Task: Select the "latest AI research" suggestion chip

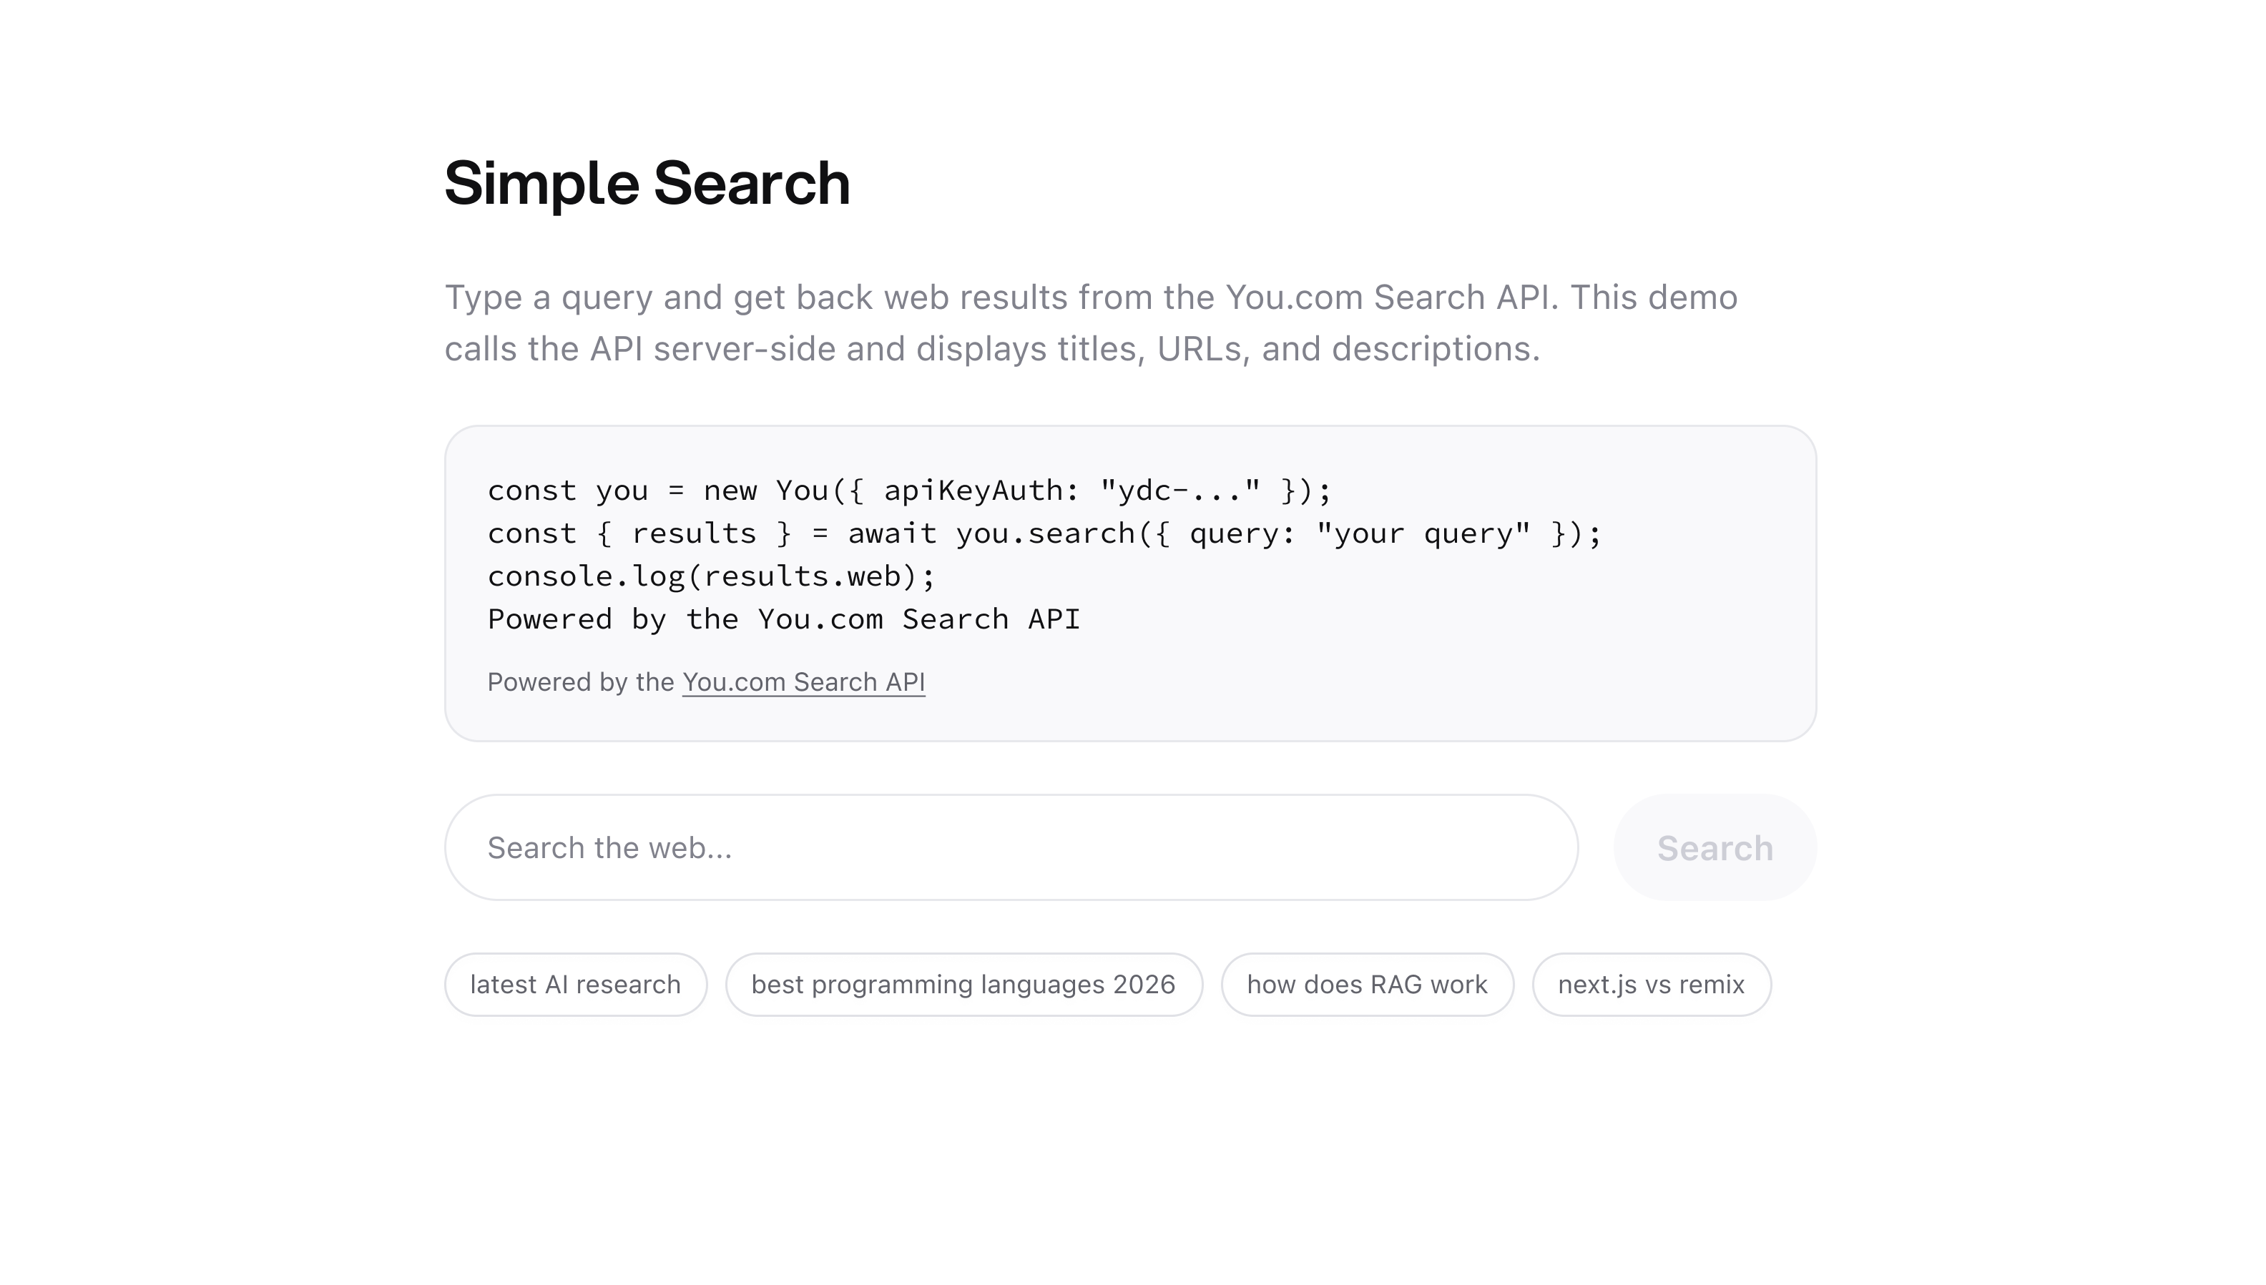Action: 576,984
